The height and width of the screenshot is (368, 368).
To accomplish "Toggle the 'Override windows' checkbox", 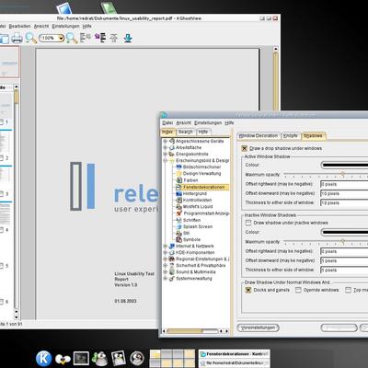I will 298,290.
